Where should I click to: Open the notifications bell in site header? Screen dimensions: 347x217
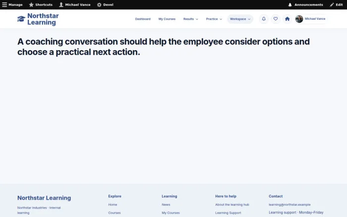click(264, 19)
